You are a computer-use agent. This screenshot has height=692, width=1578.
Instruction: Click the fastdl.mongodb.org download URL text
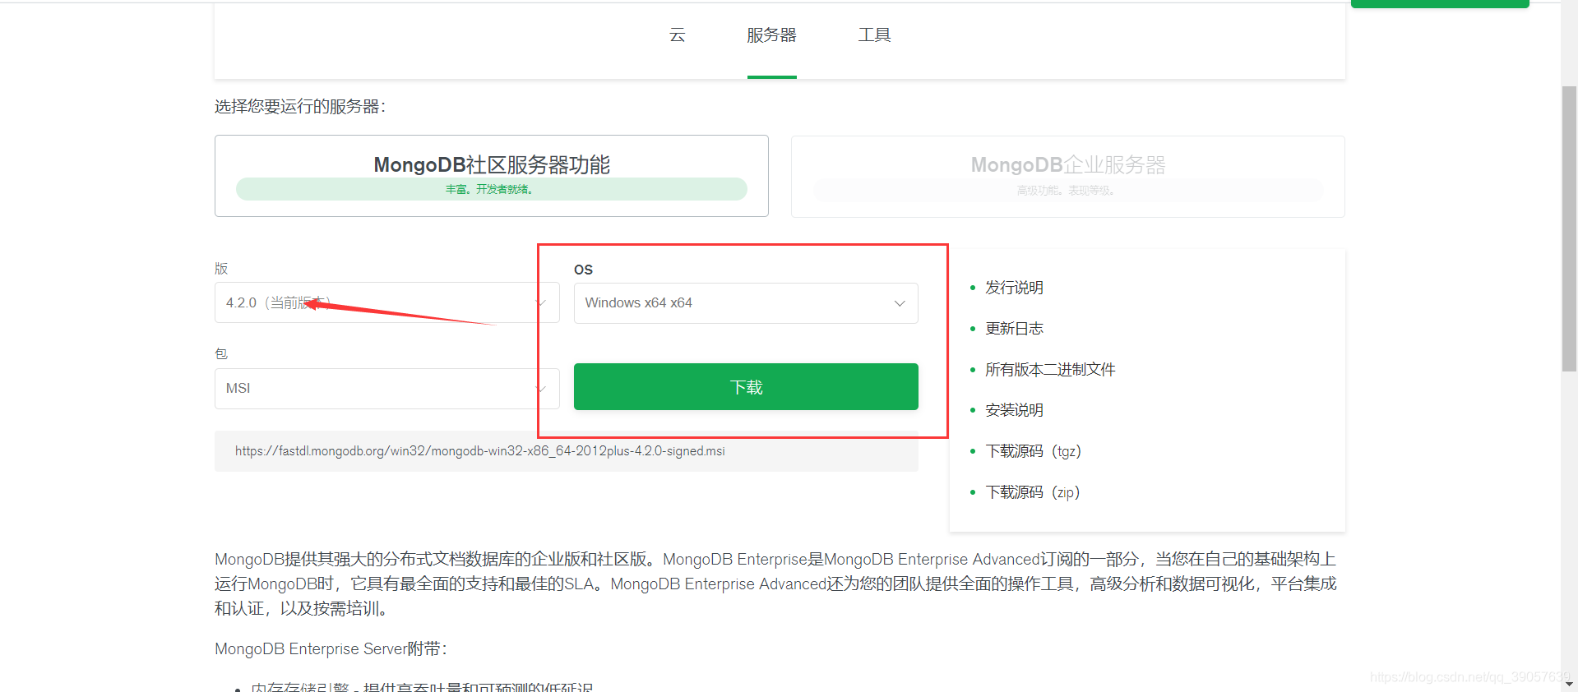[479, 451]
